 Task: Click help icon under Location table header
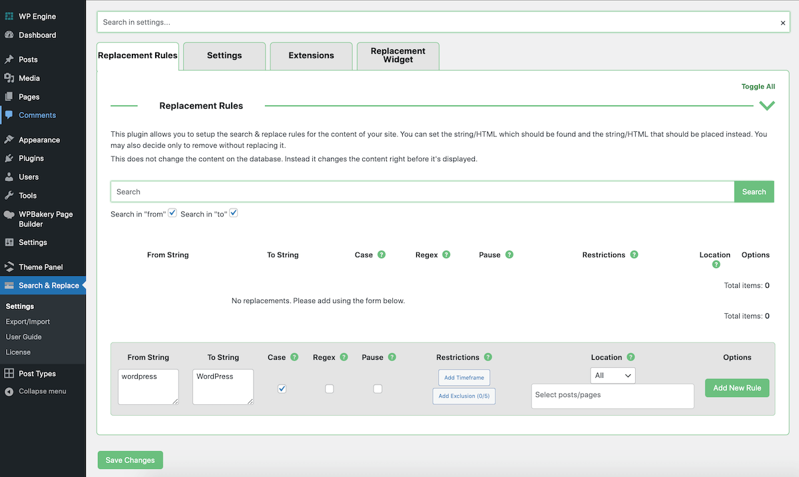[716, 264]
